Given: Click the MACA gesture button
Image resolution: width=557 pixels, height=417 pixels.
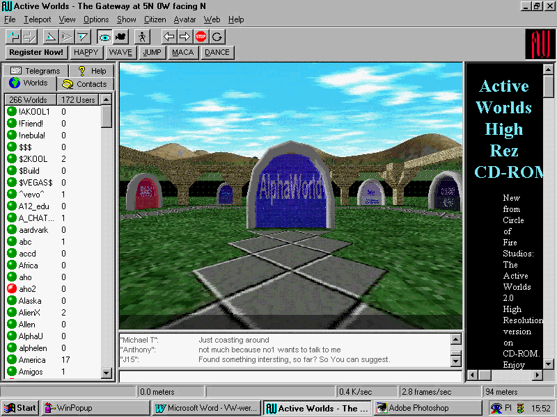Looking at the screenshot, I should [x=182, y=52].
